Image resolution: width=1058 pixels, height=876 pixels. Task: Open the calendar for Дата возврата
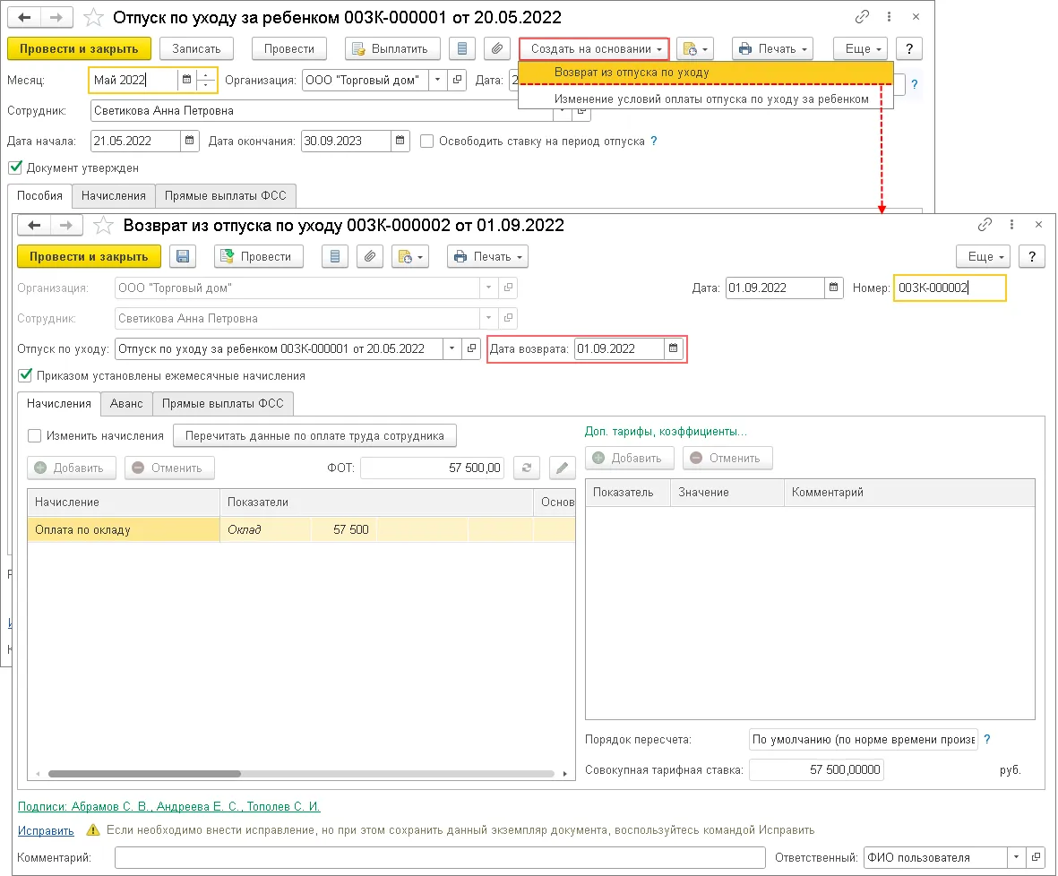[673, 348]
